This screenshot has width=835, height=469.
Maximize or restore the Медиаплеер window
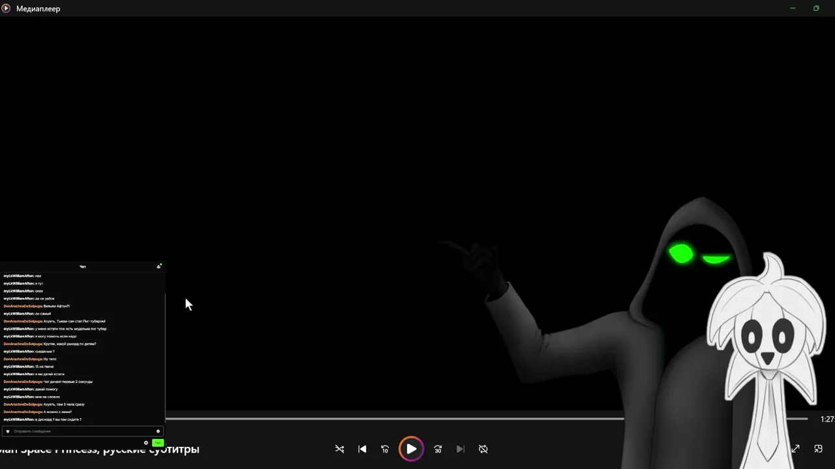816,8
